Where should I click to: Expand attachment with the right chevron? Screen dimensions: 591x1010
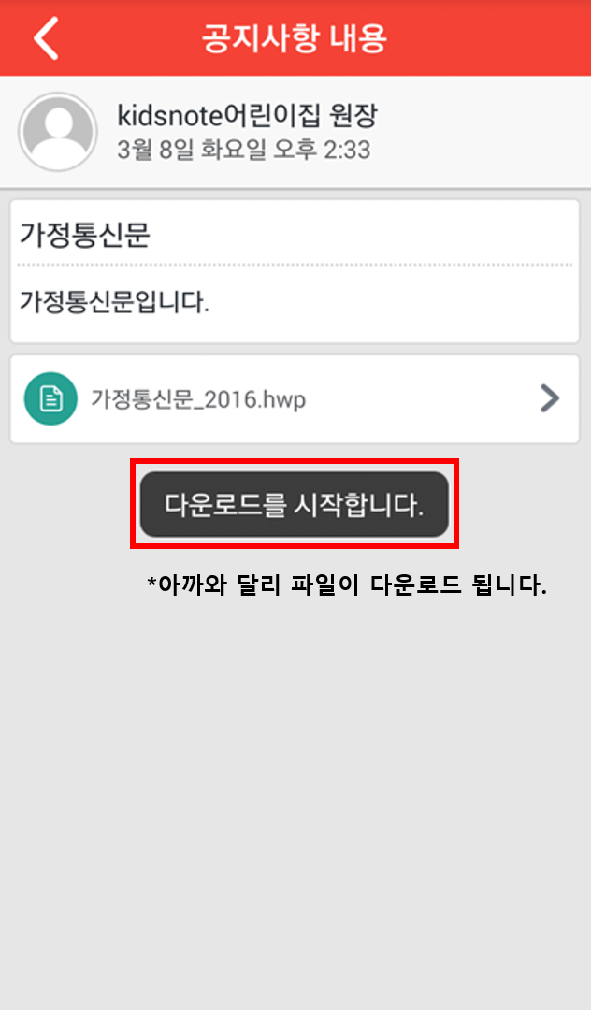pos(550,398)
